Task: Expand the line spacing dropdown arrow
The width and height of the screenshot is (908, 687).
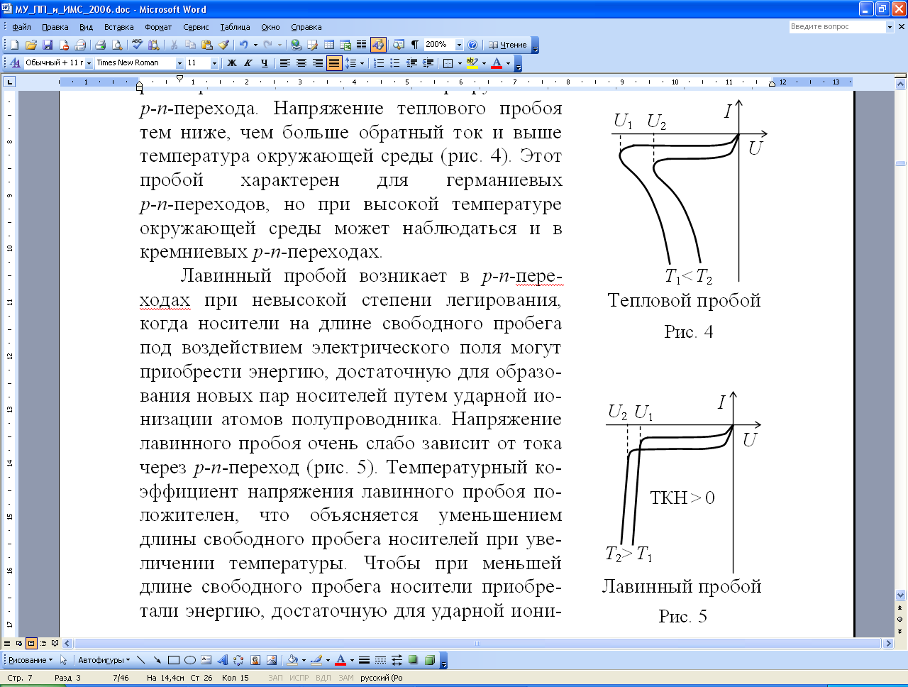Action: tap(362, 63)
